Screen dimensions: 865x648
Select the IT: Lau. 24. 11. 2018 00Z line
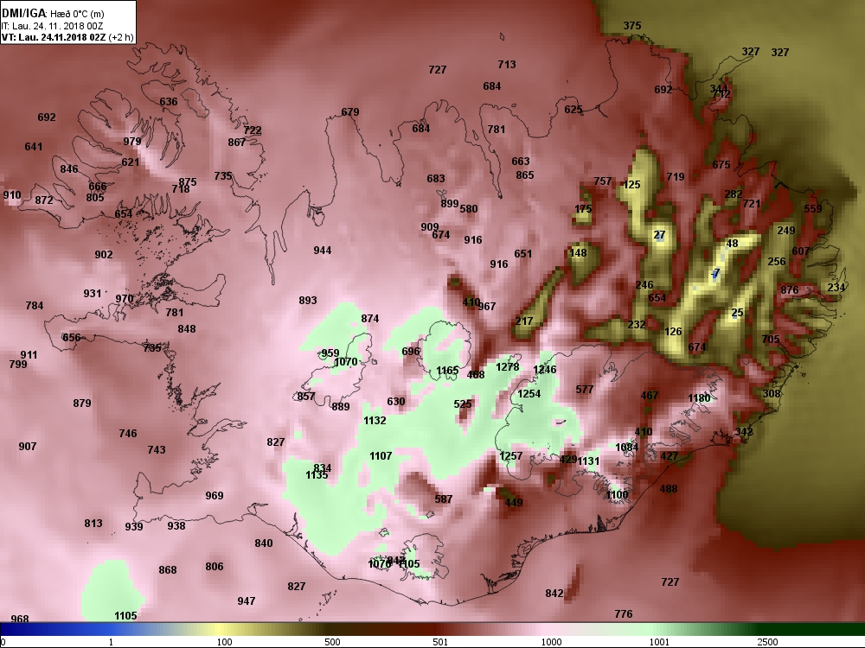pos(52,26)
